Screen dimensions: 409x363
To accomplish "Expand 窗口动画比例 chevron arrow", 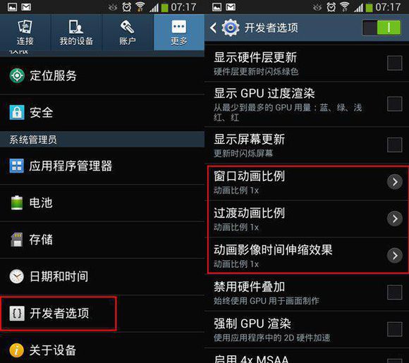I will (x=395, y=182).
